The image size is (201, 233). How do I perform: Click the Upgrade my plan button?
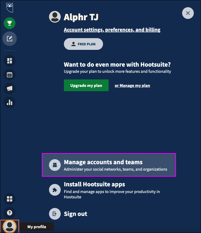click(x=86, y=86)
